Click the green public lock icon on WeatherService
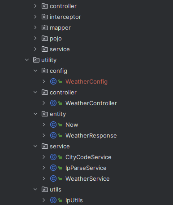Screen dimensions: 173x205 (x=60, y=178)
